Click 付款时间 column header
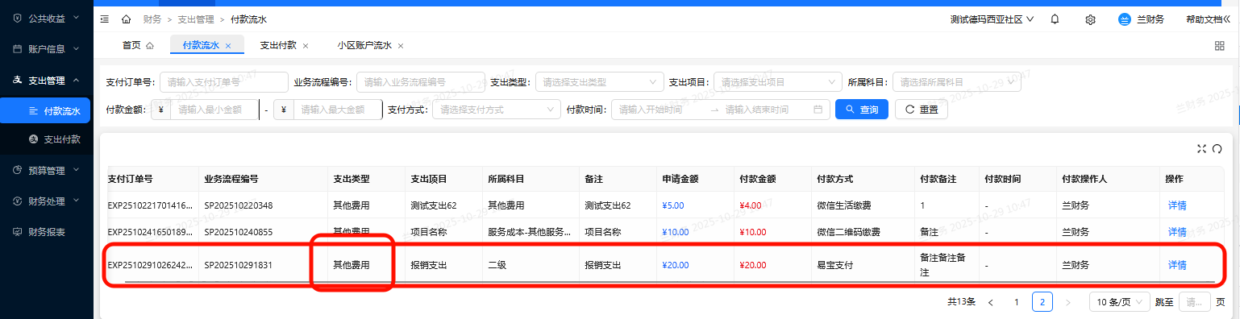Viewport: 1240px width, 319px height. pos(1003,179)
